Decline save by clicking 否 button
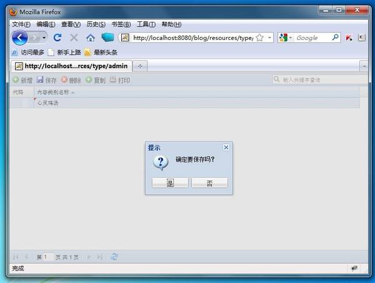Screen dimensions: 375x283 209,183
